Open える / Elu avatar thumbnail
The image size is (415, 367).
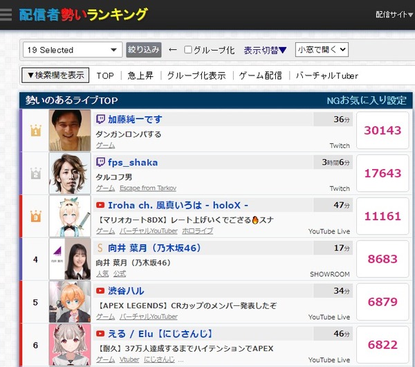click(x=70, y=345)
